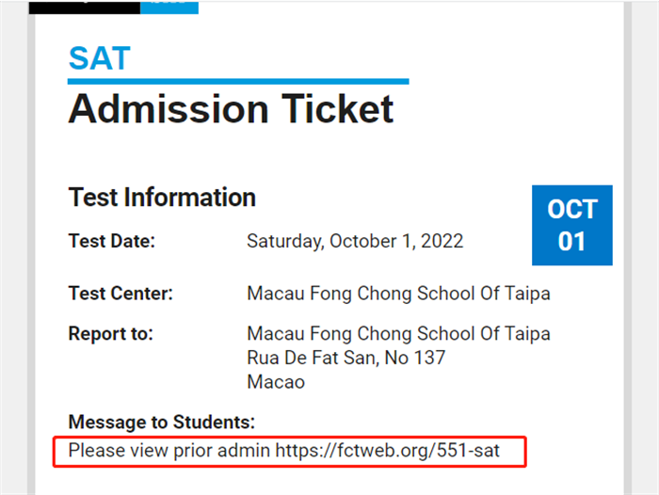Click the 01 number in the badge
659x495 pixels.
(x=571, y=242)
